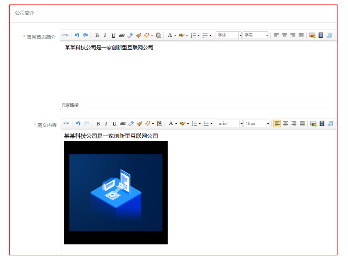
Task: Insert ordered list in 官网首页简介 editor
Action: click(x=193, y=35)
